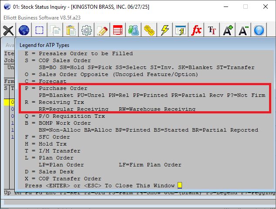Open the gear settings icon
The height and width of the screenshot is (209, 276).
(x=87, y=30)
